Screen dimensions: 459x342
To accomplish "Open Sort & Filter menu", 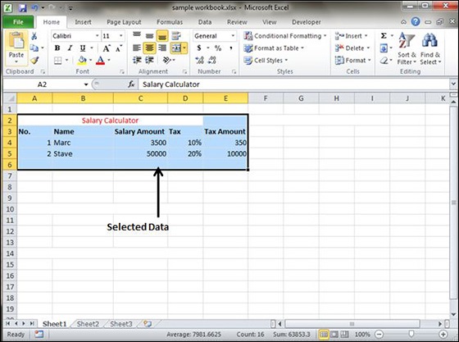I will point(407,48).
